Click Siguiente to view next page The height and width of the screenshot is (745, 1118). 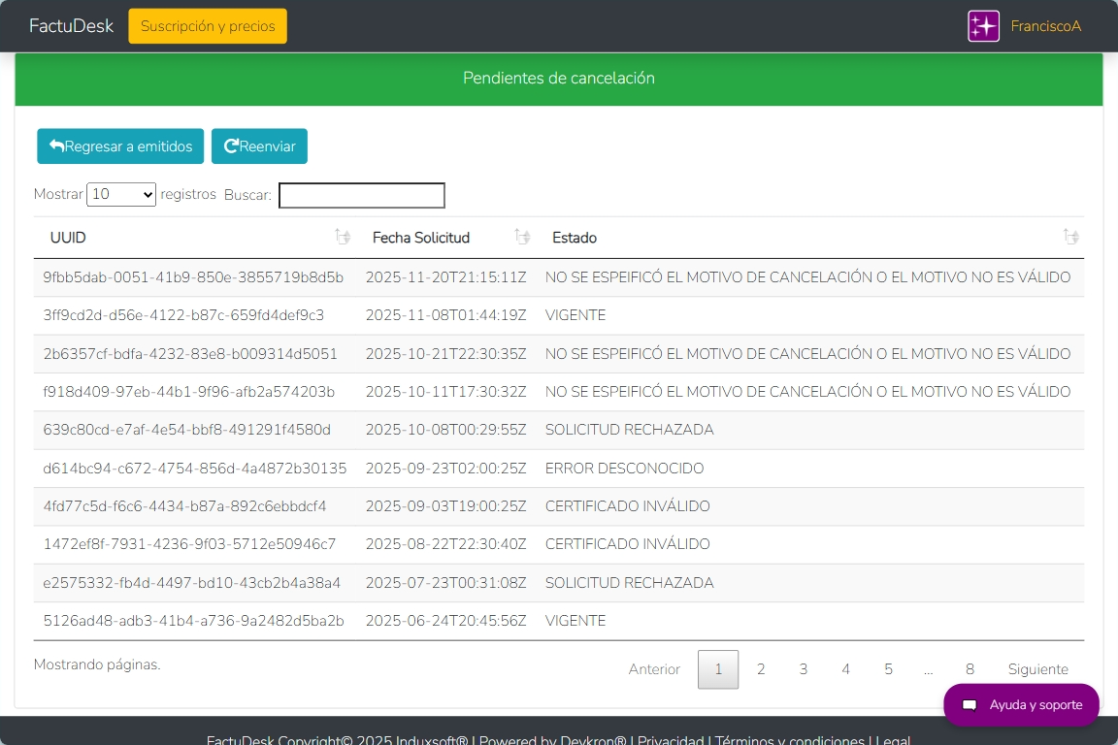1037,669
